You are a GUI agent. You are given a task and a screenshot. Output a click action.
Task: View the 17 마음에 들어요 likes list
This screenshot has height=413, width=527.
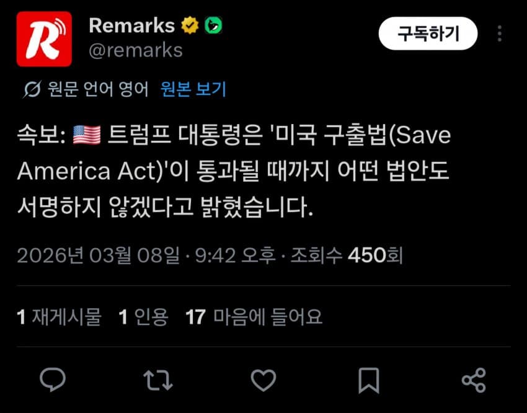254,317
